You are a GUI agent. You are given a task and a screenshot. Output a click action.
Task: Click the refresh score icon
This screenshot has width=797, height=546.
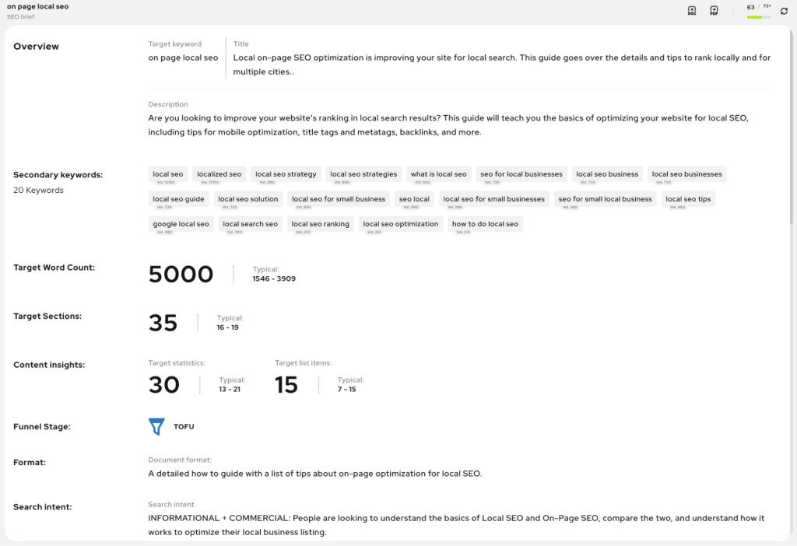point(784,11)
